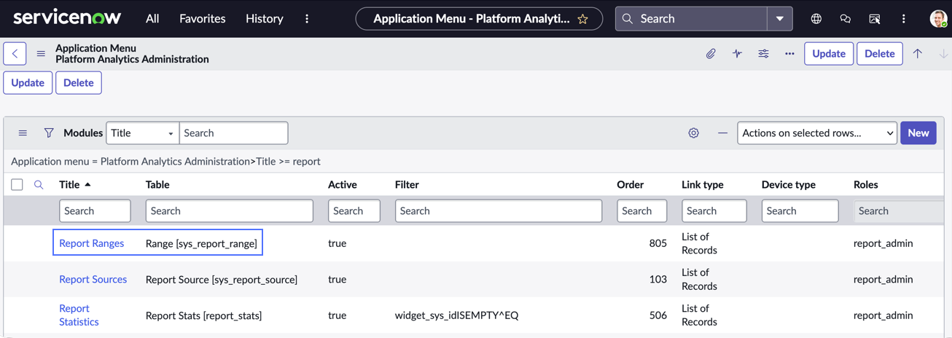
Task: Open more navigation options next to History
Action: pos(307,19)
